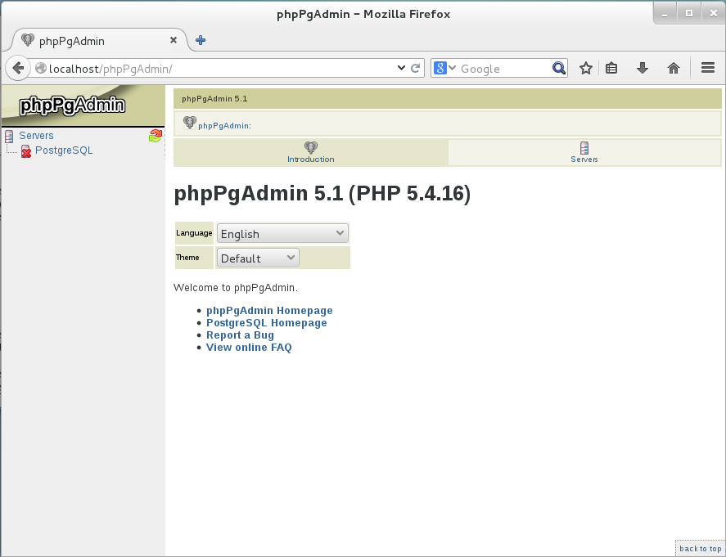This screenshot has width=726, height=557.
Task: Switch to the Servers tab
Action: tap(584, 153)
